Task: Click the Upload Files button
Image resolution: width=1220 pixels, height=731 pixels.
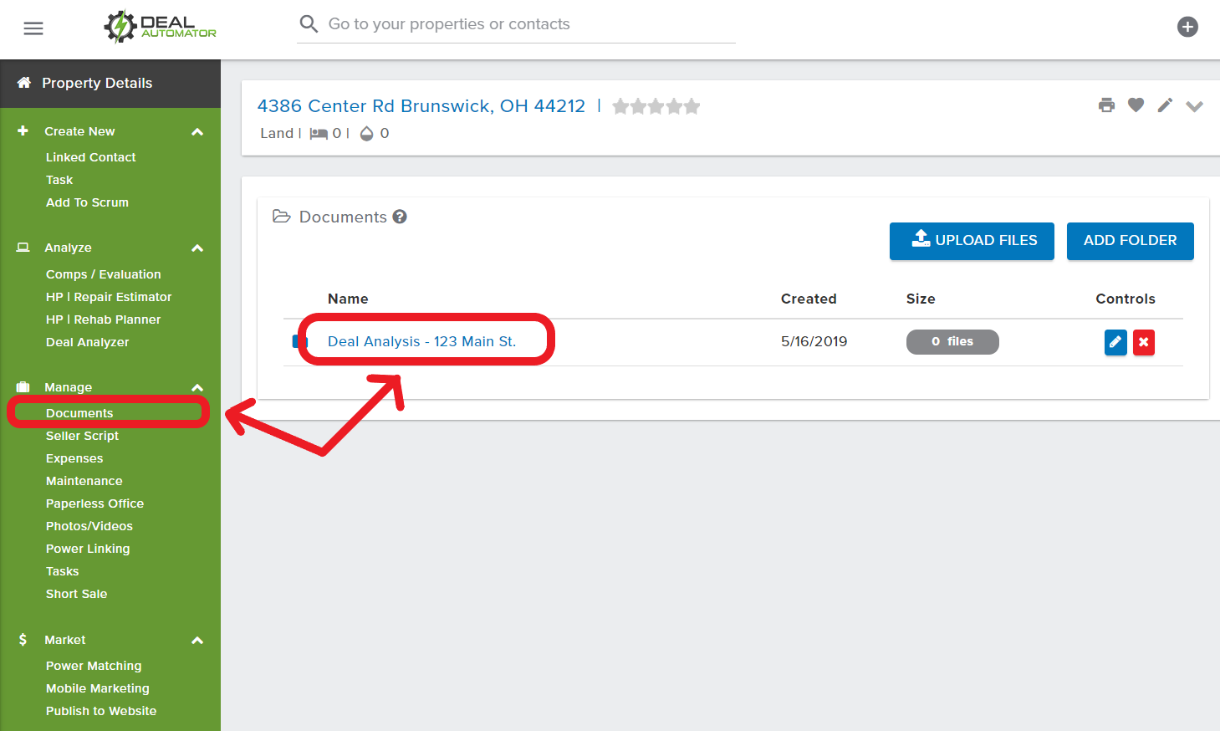Action: point(972,241)
